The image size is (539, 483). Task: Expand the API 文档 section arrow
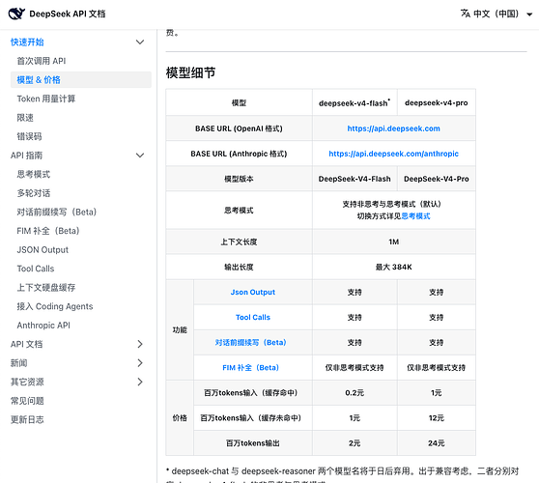pyautogui.click(x=140, y=344)
